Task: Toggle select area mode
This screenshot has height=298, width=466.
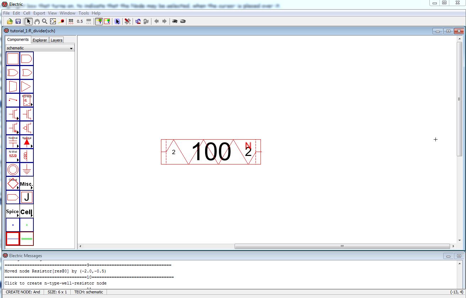Action: point(107,21)
